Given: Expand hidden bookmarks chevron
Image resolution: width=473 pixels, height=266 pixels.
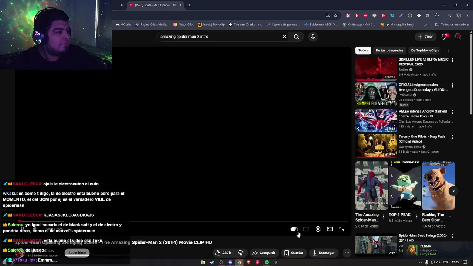Looking at the screenshot, I should (x=425, y=25).
